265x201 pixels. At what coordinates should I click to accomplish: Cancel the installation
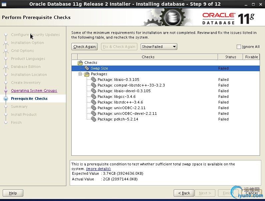tap(251, 193)
